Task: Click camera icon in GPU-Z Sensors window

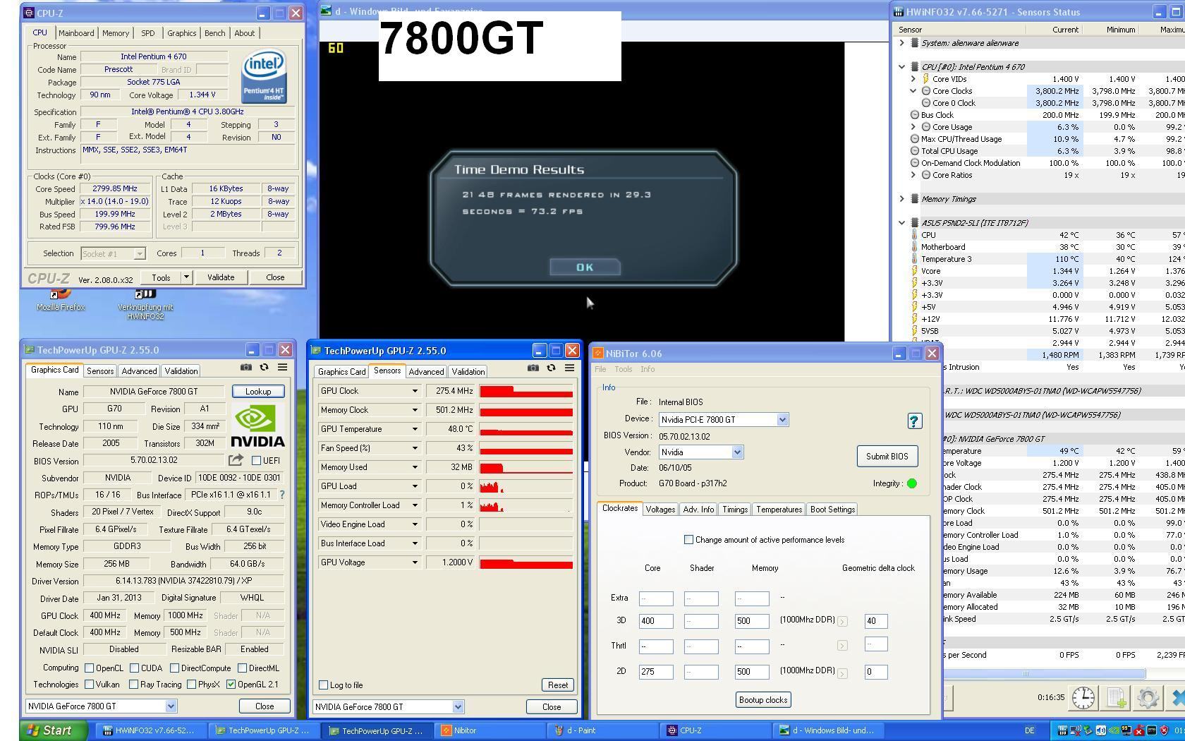Action: [533, 368]
